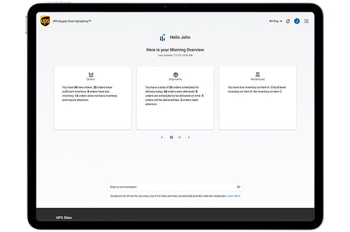Screen dimensions: 350x232
Task: Click the Symphony AI sparkle bars icon
Action: tap(162, 37)
